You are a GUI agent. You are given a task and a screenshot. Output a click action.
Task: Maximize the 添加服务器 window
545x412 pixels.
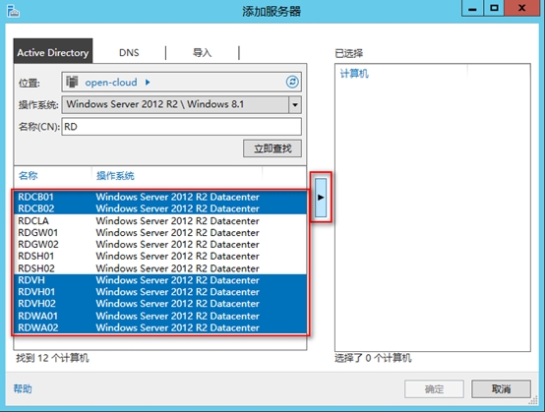[x=494, y=8]
